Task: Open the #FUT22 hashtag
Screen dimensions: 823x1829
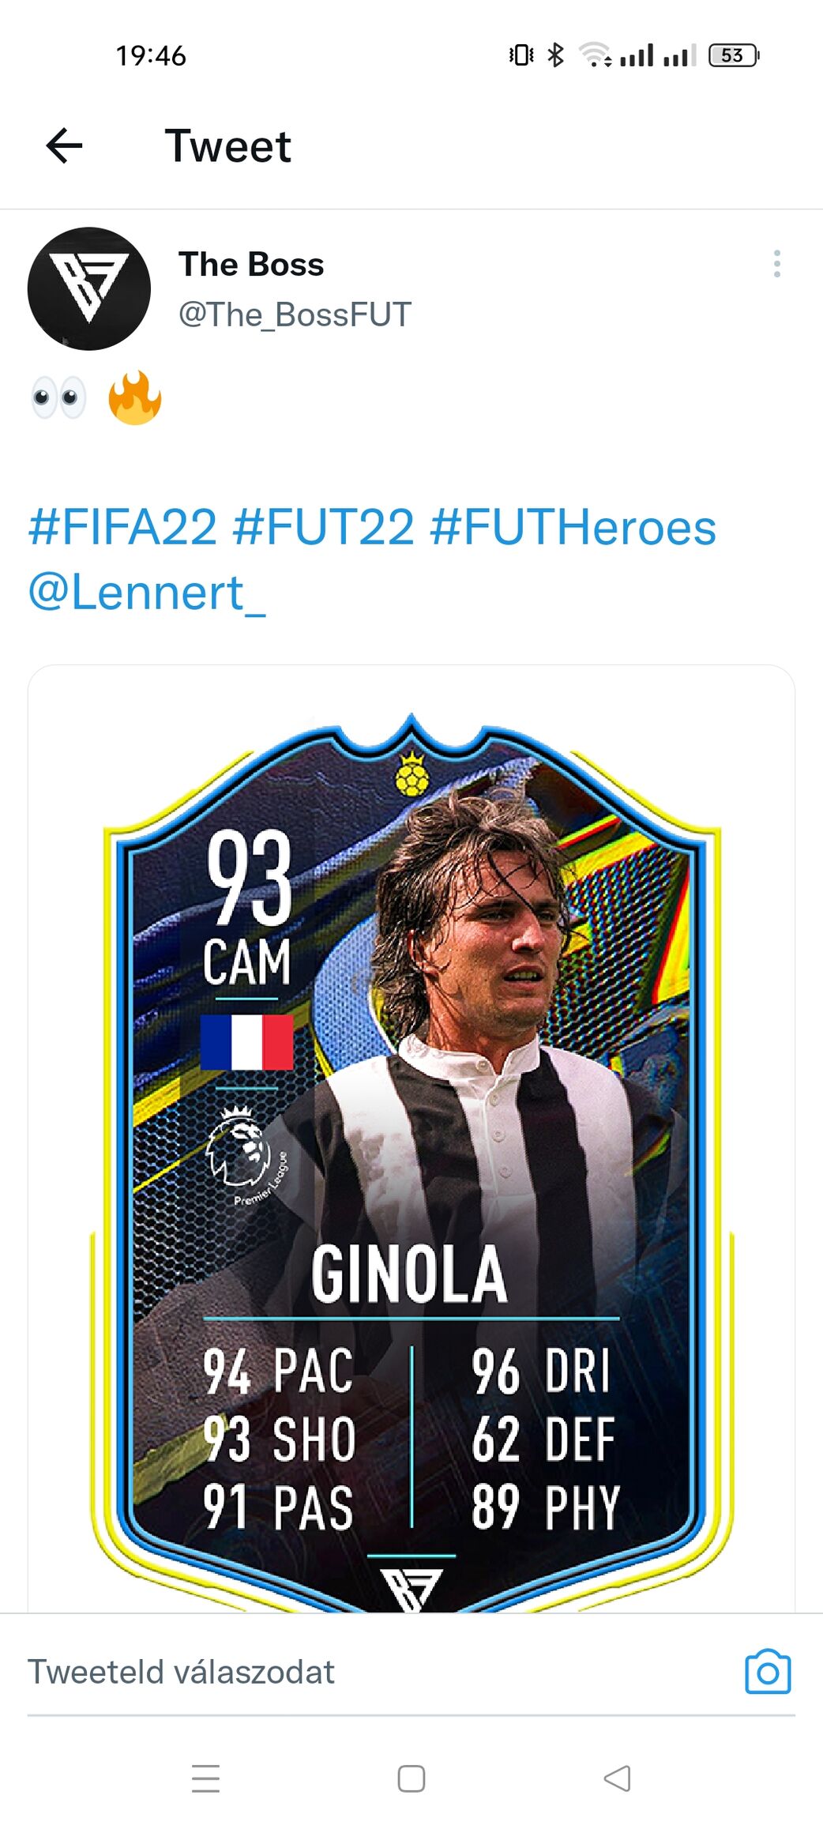Action: pos(323,527)
